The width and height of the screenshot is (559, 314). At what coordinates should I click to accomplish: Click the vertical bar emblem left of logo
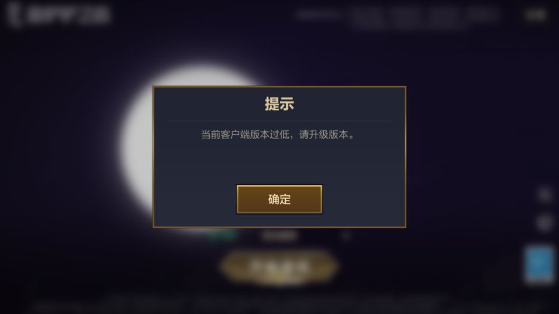[x=13, y=15]
